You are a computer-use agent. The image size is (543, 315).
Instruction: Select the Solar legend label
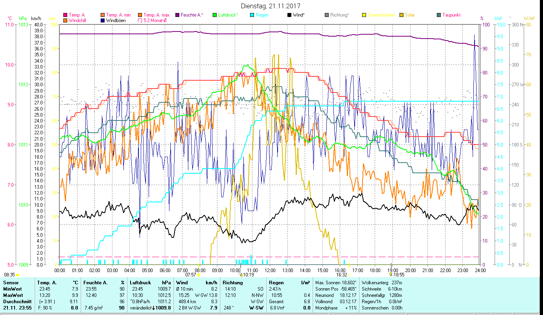(x=410, y=15)
